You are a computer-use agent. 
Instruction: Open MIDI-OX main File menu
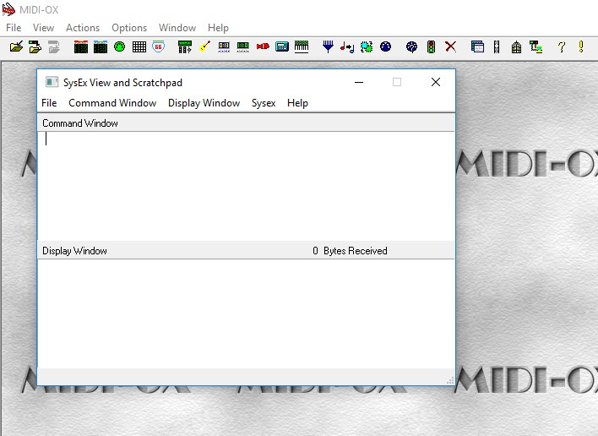click(x=14, y=28)
